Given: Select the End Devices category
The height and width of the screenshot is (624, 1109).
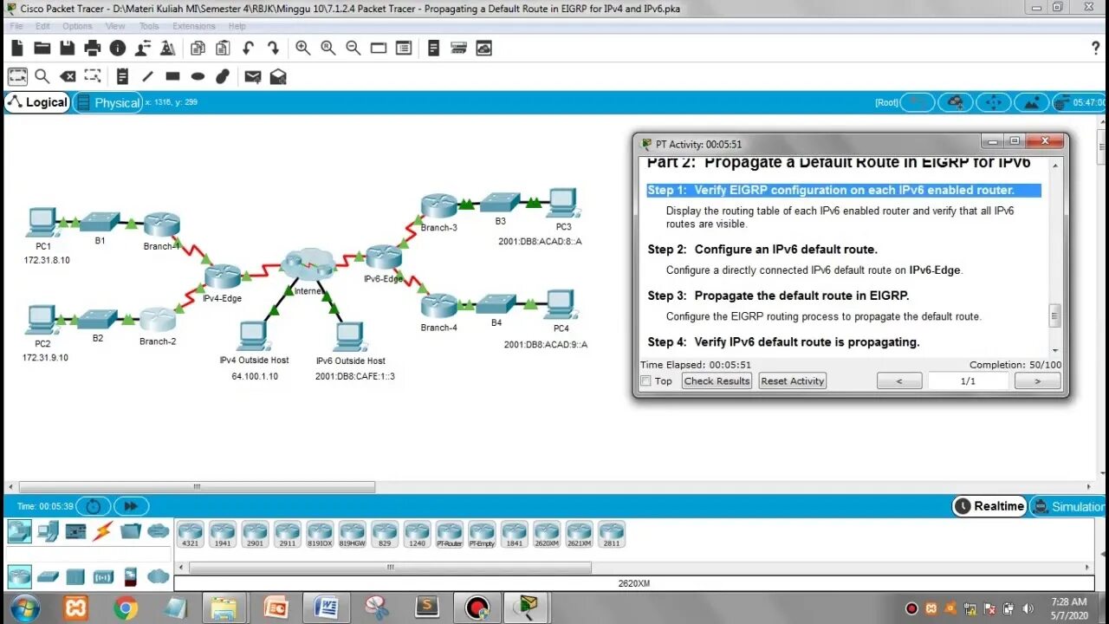Looking at the screenshot, I should click(48, 531).
